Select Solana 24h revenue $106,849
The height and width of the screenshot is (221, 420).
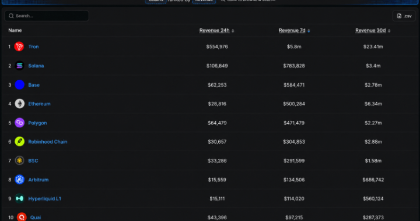pos(217,66)
